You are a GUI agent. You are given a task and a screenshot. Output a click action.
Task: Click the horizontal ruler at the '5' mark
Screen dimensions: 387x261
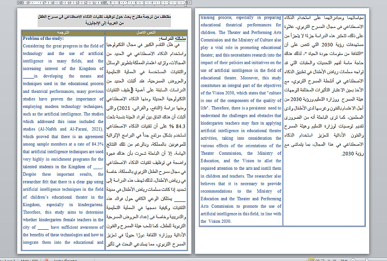tap(144, 3)
